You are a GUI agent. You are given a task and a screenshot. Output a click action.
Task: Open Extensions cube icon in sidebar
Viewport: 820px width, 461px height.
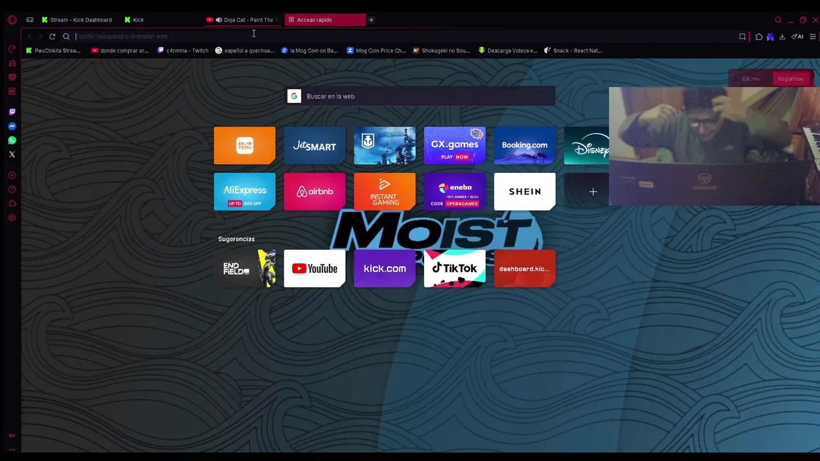12,204
